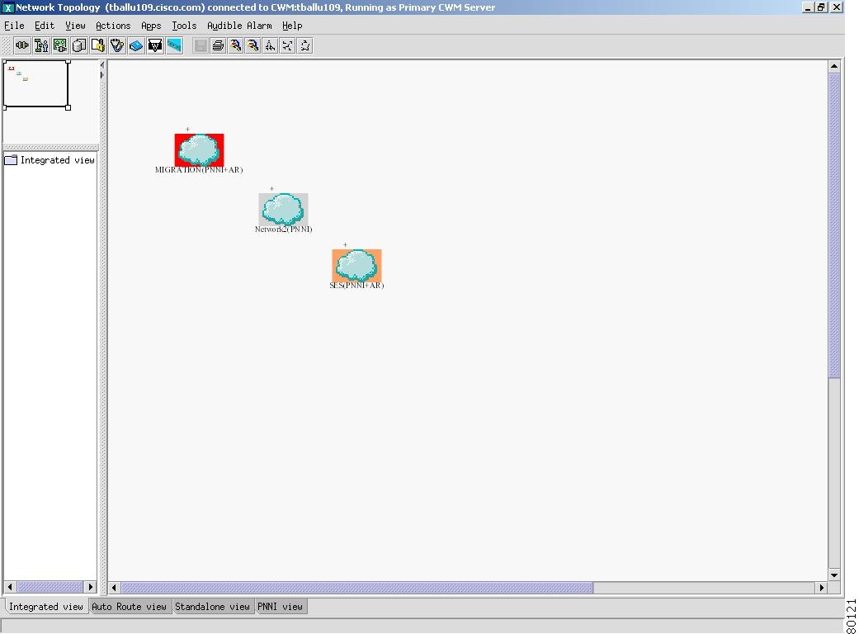859x634 pixels.
Task: Click the blue Connection Manager book icon
Action: [x=136, y=45]
